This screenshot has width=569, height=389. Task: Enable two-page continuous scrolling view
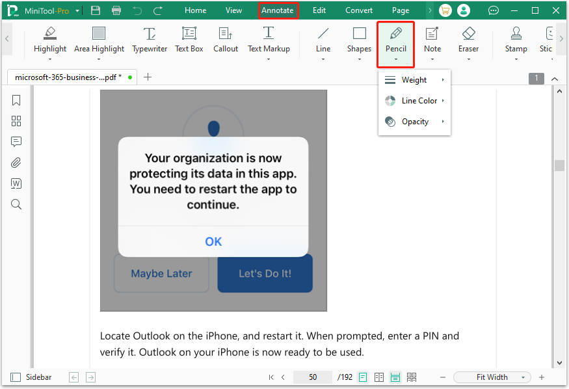point(412,377)
